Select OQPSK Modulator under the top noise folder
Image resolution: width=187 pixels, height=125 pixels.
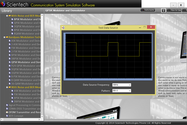(x=27, y=26)
